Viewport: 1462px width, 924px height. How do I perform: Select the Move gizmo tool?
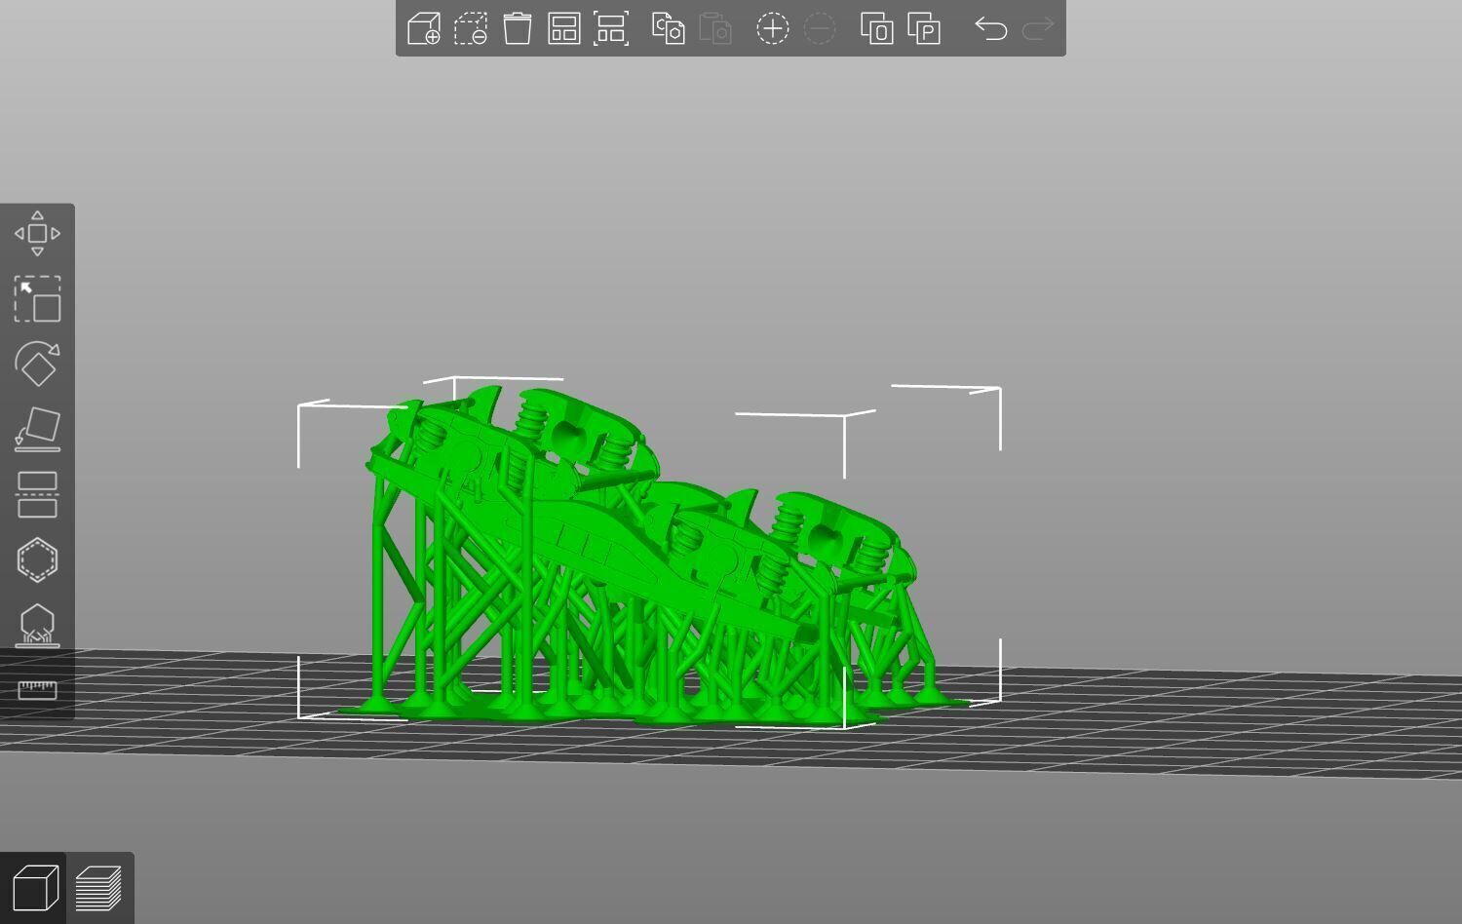click(x=37, y=234)
